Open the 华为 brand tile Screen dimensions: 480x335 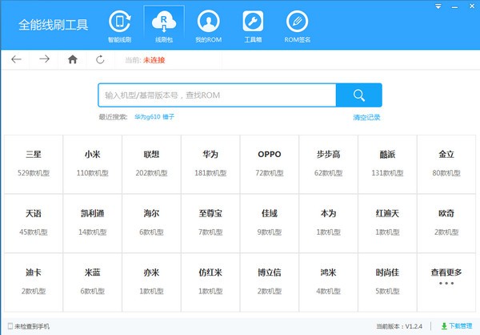[x=210, y=164]
